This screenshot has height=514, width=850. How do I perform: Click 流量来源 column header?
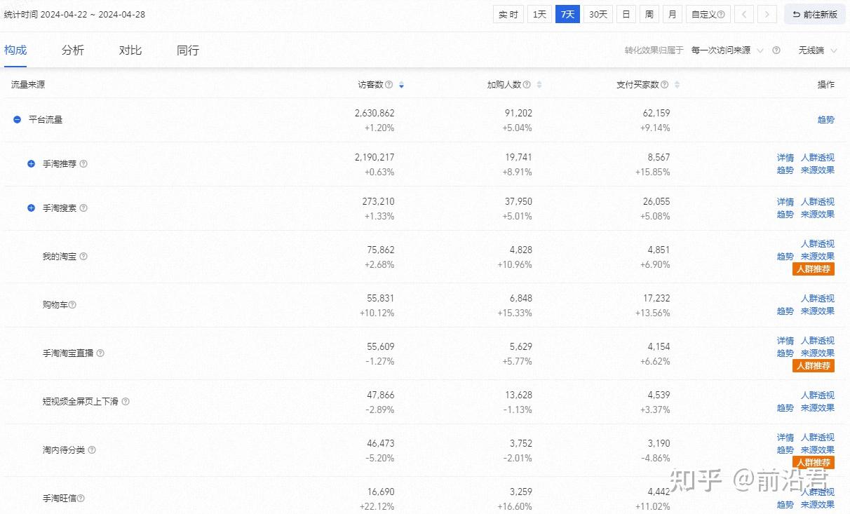pyautogui.click(x=28, y=85)
